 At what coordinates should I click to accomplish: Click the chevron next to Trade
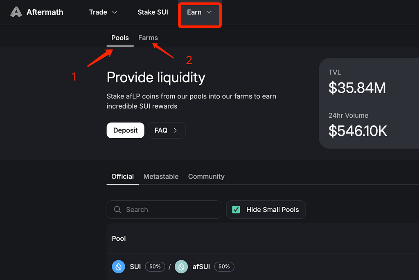click(x=115, y=12)
